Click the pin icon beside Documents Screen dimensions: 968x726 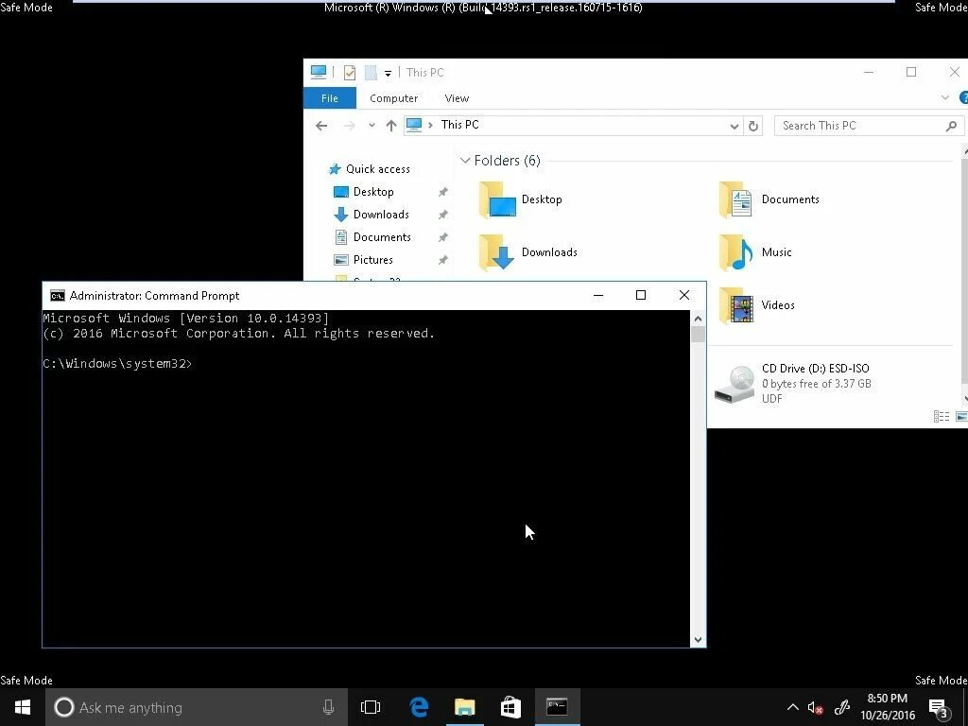(442, 237)
